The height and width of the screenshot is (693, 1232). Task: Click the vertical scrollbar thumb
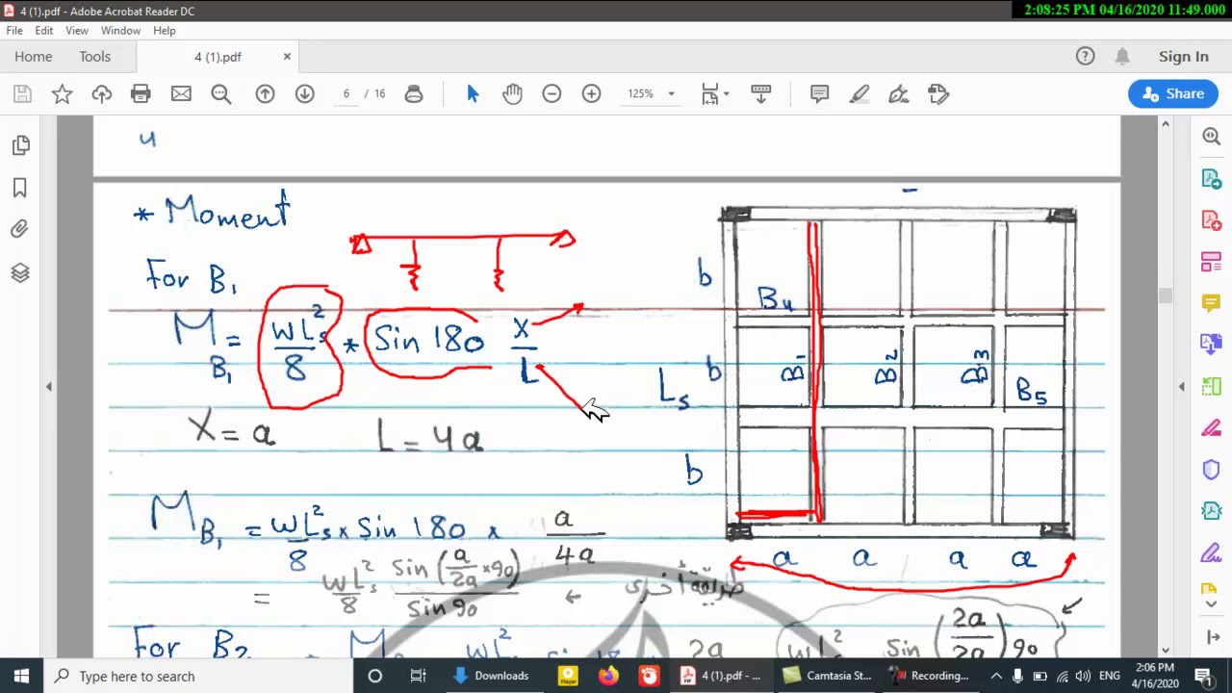1166,295
